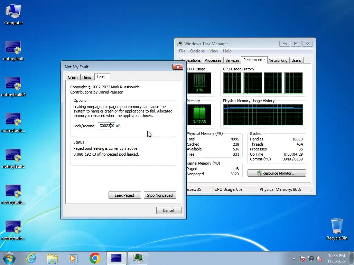Click the Physical Memory: 86% status entry

point(280,189)
